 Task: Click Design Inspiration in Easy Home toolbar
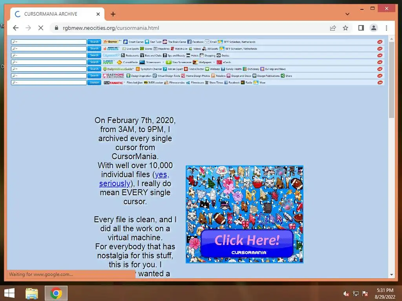coord(139,76)
